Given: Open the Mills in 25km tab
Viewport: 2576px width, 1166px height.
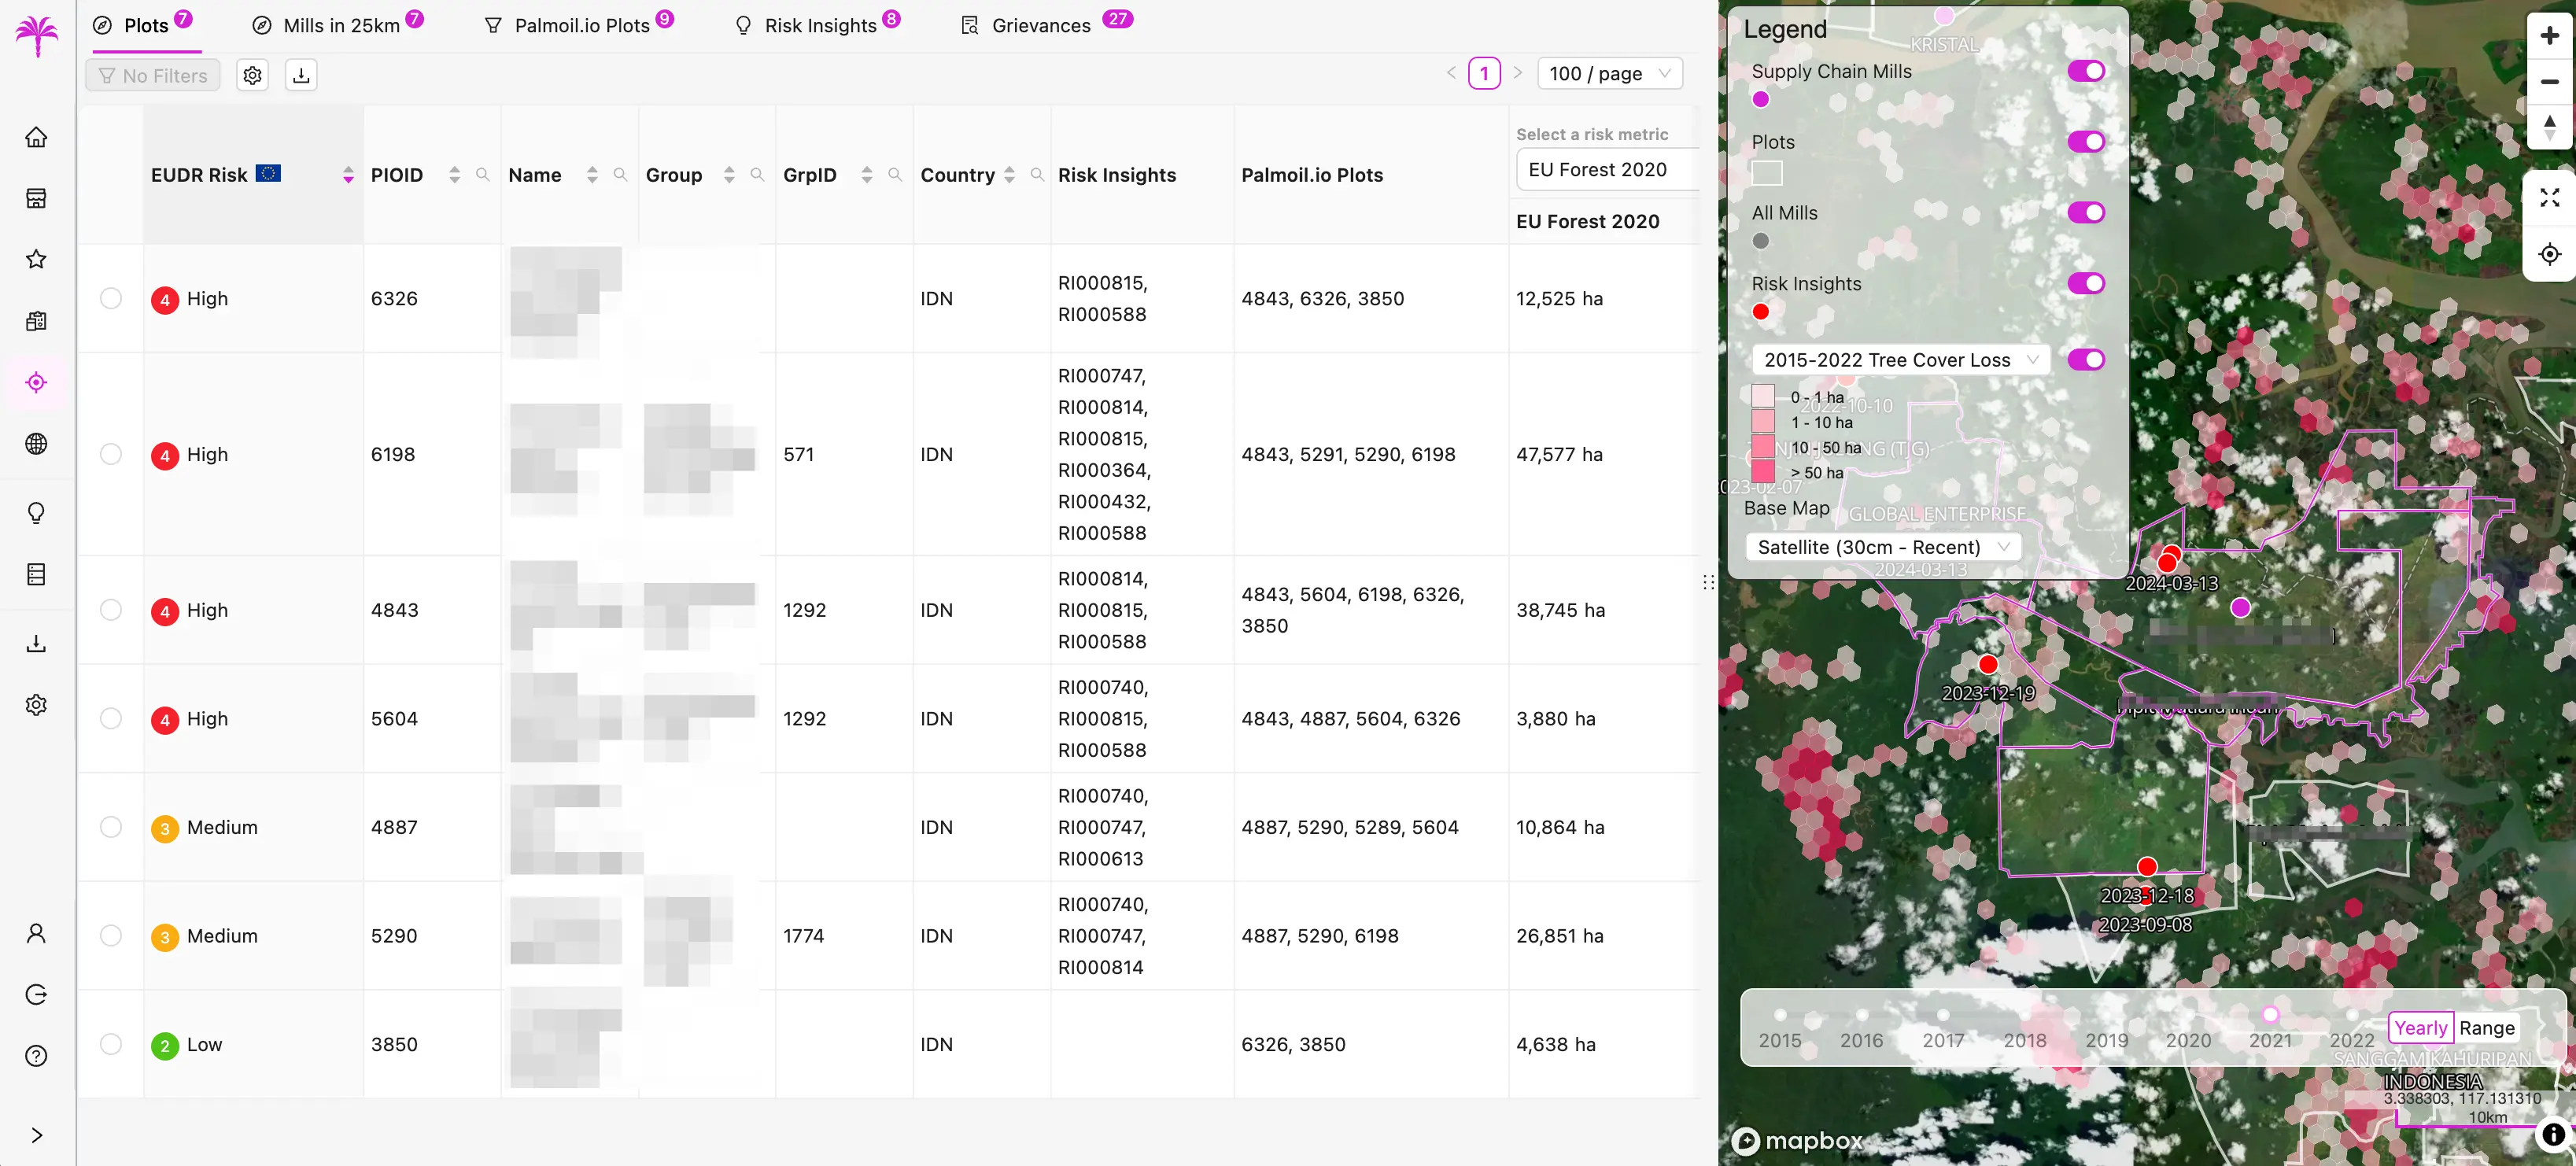Looking at the screenshot, I should (x=341, y=25).
